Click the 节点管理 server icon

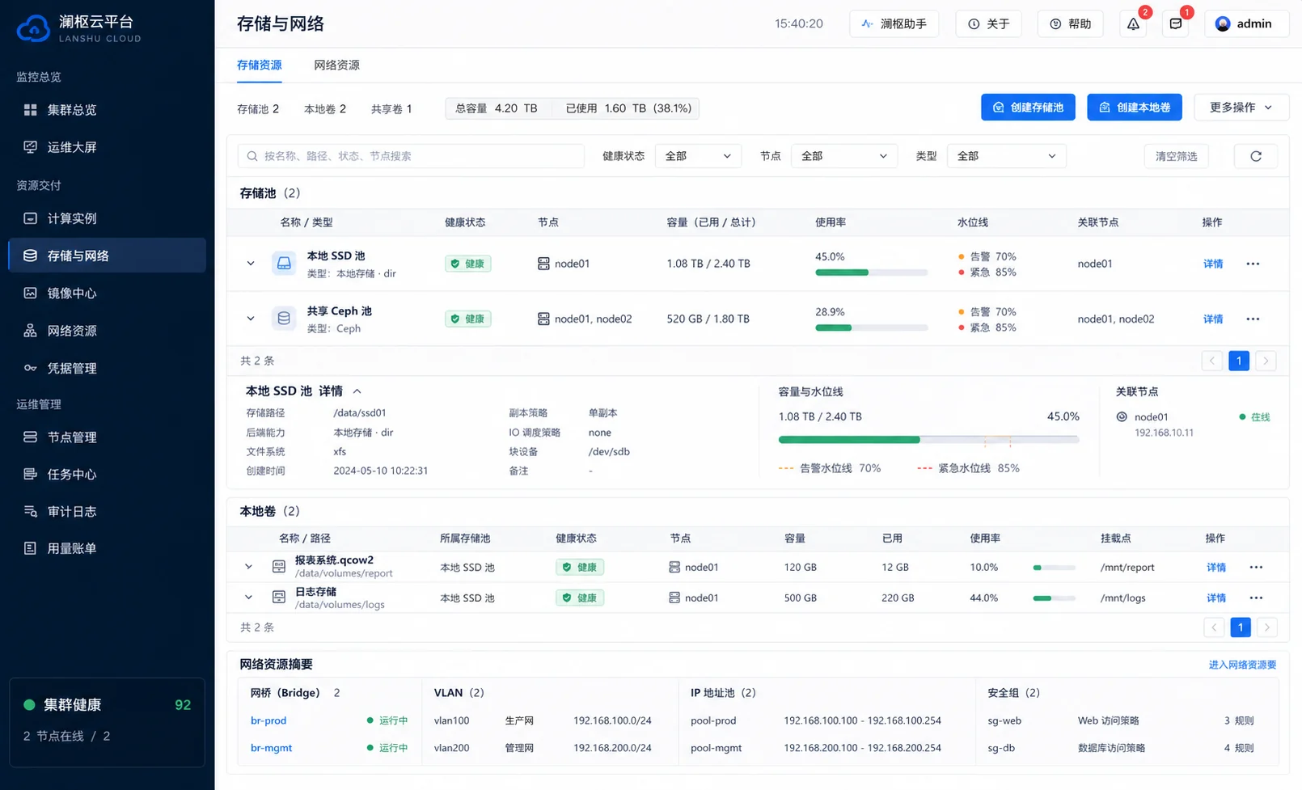click(x=30, y=437)
